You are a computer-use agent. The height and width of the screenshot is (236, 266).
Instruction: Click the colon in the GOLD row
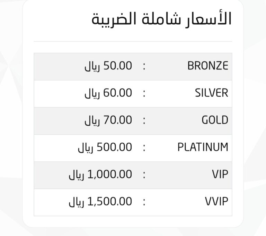coord(144,121)
